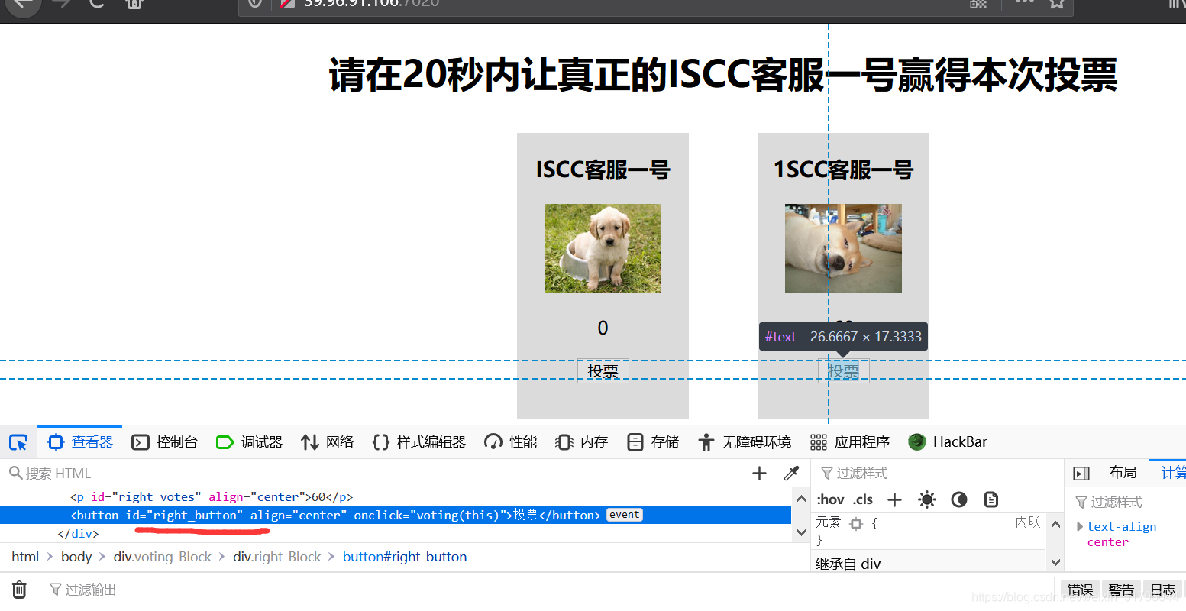Click the 投票 button under ISCC客服一号

point(603,371)
